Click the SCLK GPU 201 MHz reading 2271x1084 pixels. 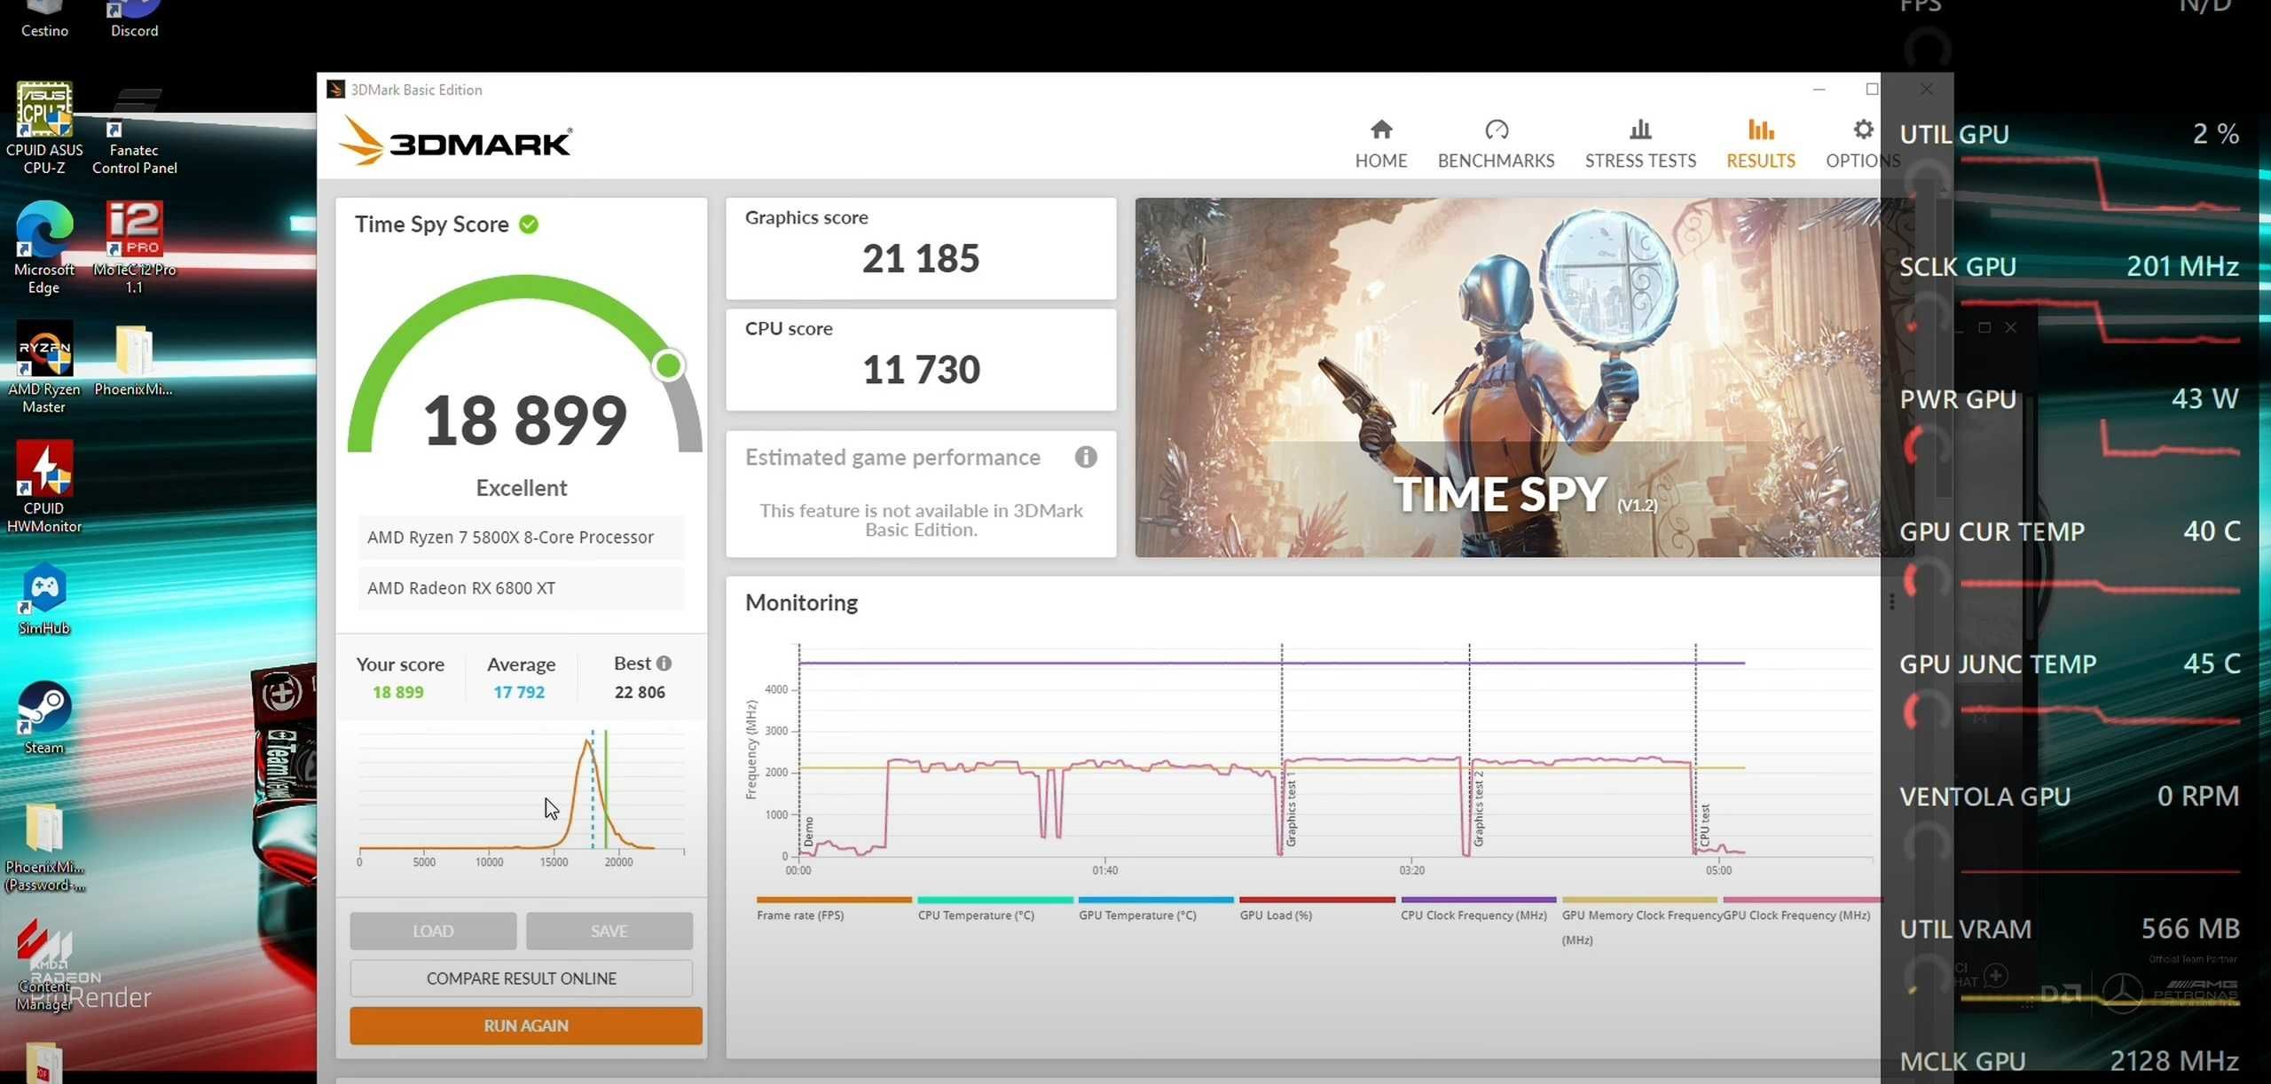[2070, 266]
